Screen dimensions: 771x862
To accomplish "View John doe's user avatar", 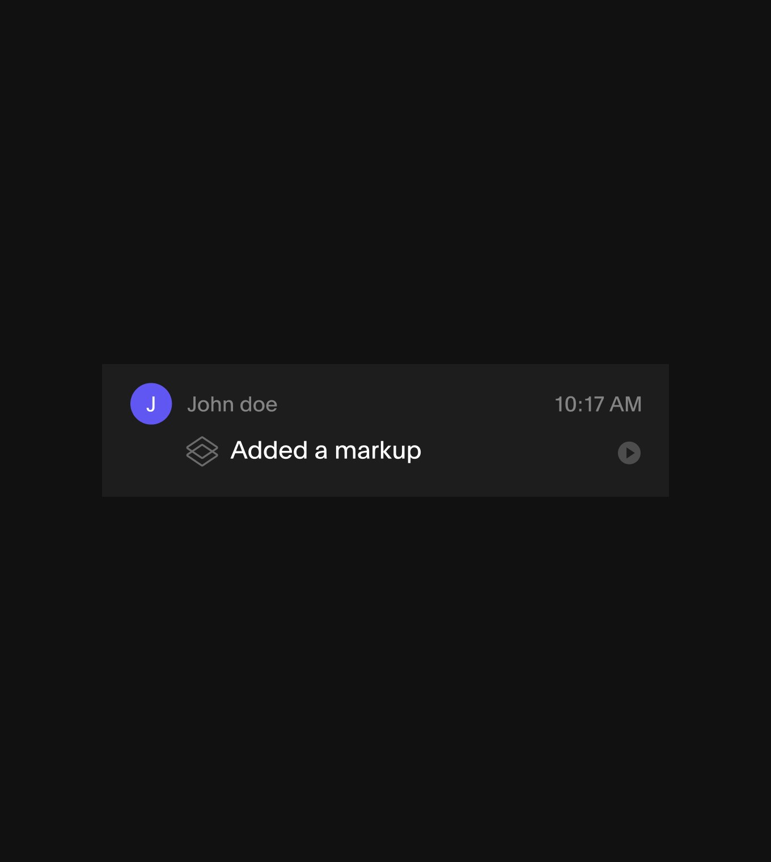I will 151,404.
